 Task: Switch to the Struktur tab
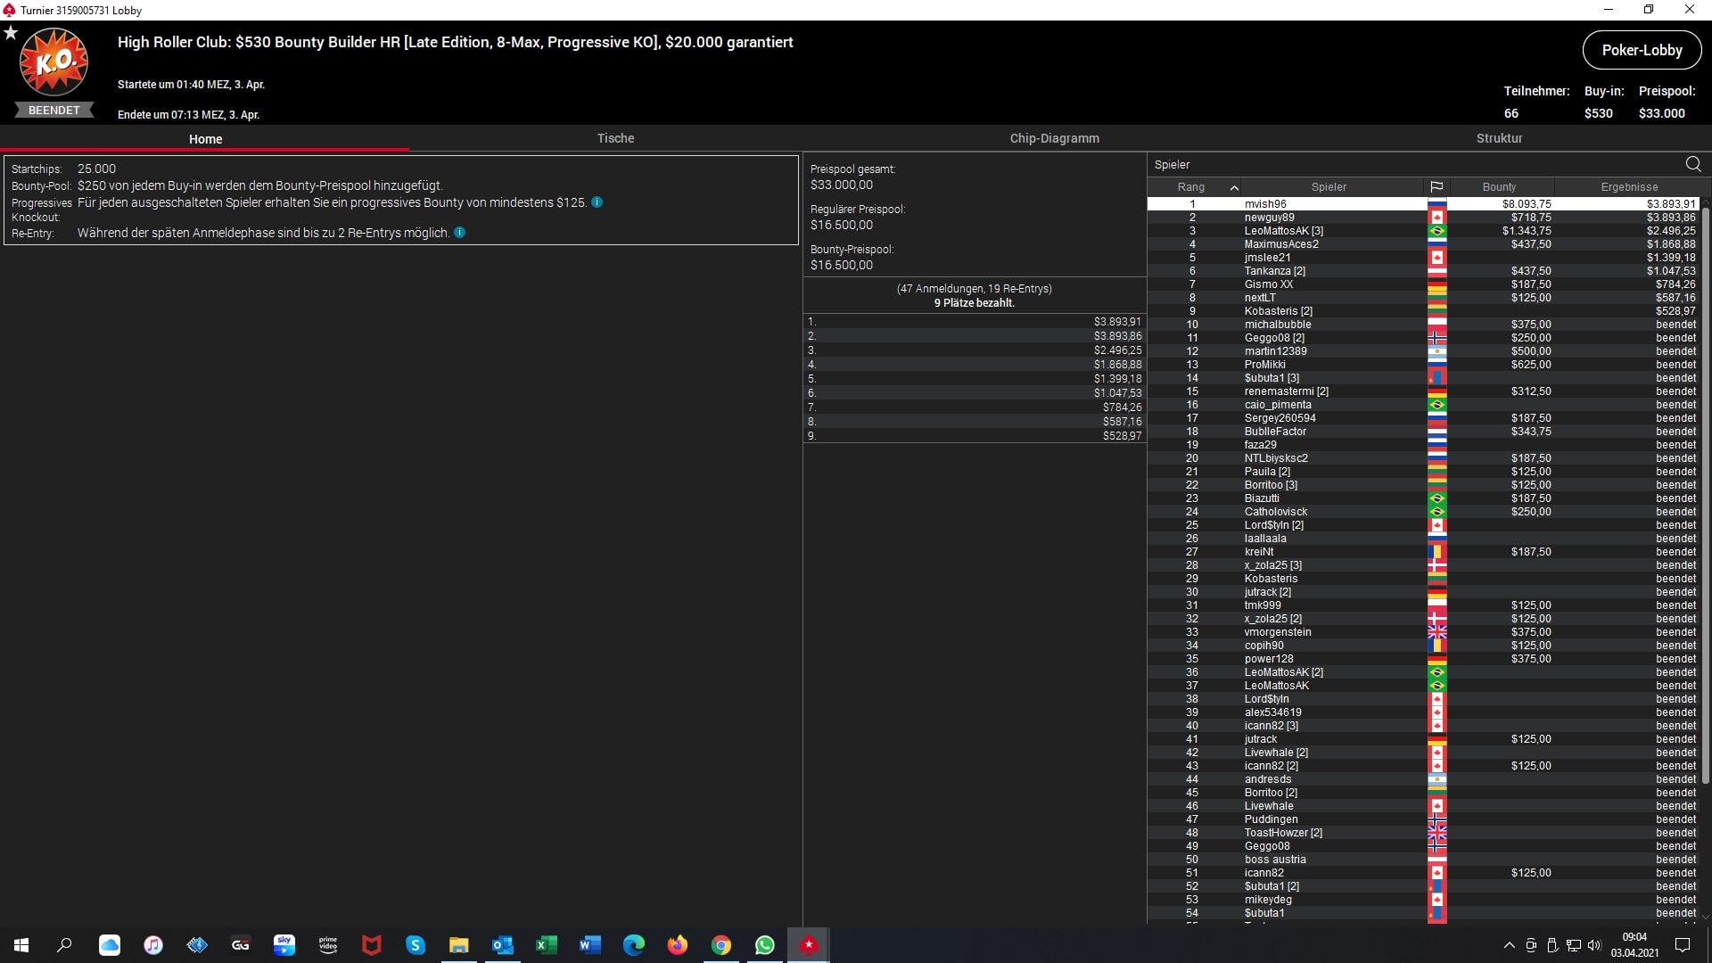(x=1499, y=138)
